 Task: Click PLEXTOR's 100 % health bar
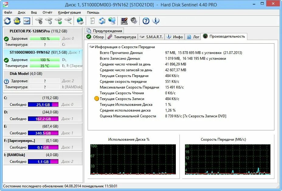45,39
